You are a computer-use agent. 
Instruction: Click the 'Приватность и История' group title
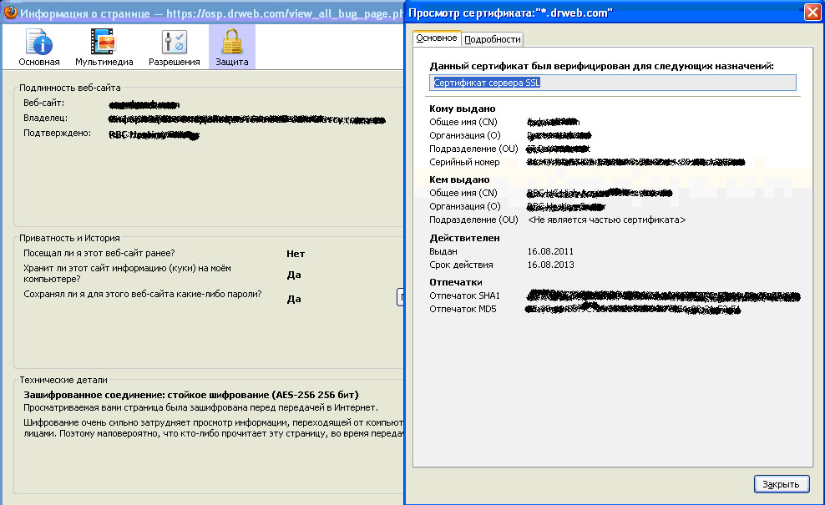(x=69, y=238)
